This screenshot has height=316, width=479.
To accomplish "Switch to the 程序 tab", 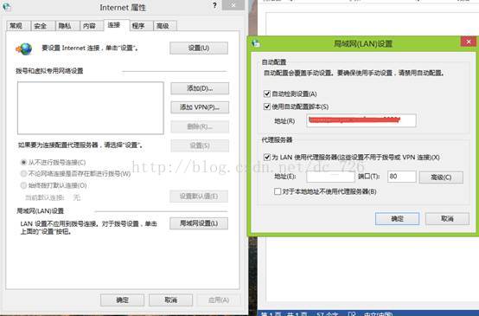I will click(x=141, y=26).
